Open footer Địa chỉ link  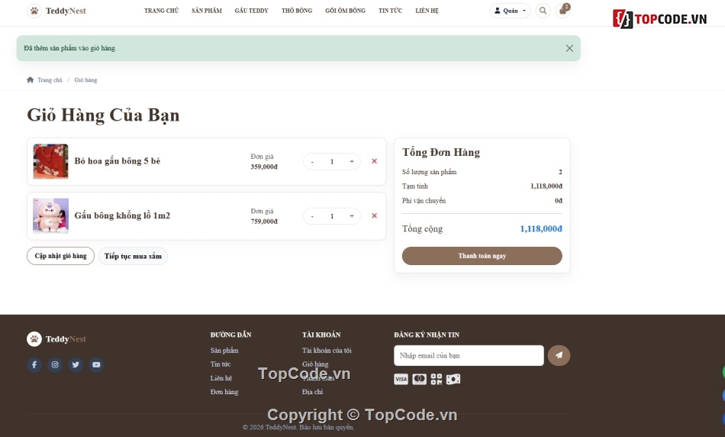click(x=313, y=392)
